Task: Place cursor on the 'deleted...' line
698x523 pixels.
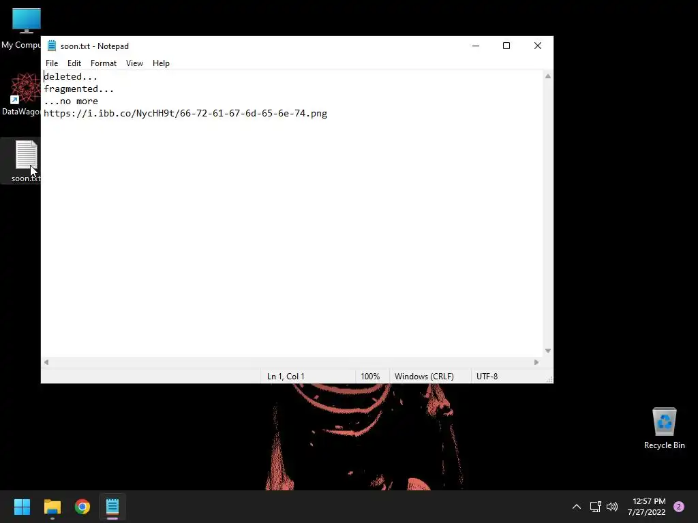Action: tap(70, 76)
